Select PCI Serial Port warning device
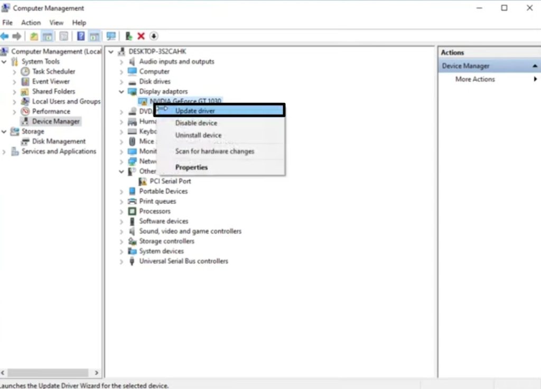 point(170,181)
